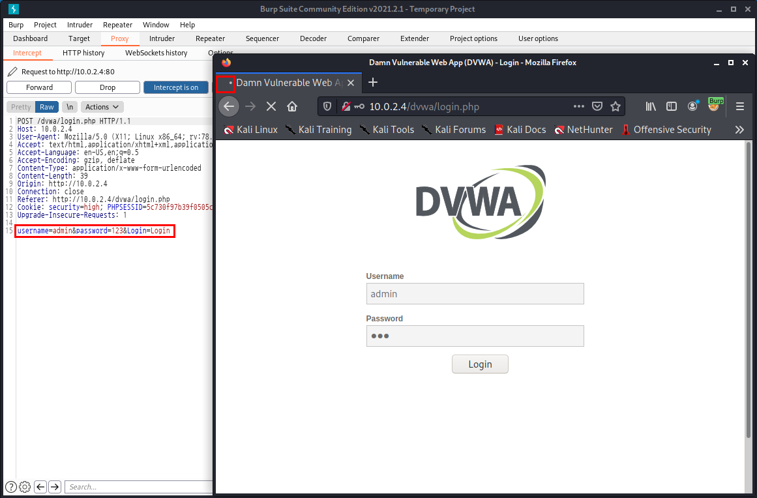Open tracking protection shield icon
The image size is (757, 498).
click(x=327, y=107)
